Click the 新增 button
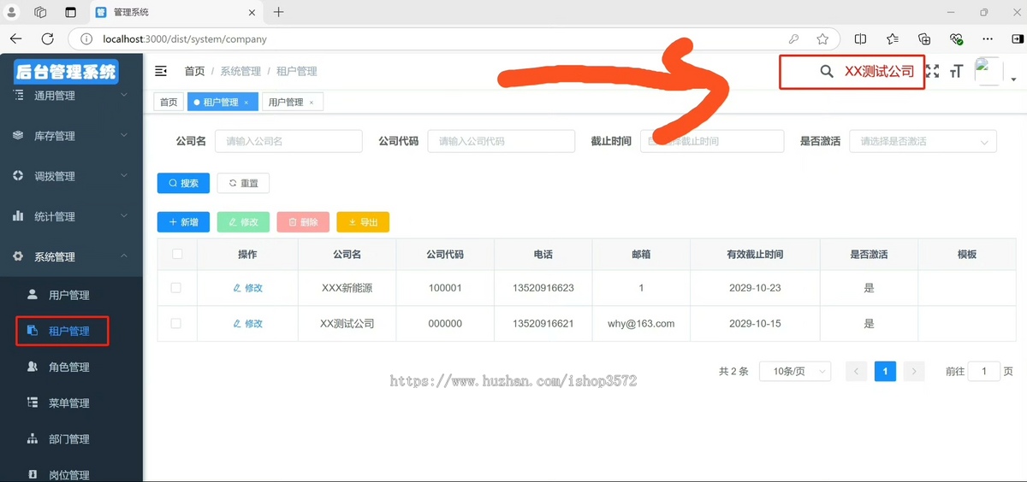The image size is (1027, 482). pyautogui.click(x=183, y=222)
